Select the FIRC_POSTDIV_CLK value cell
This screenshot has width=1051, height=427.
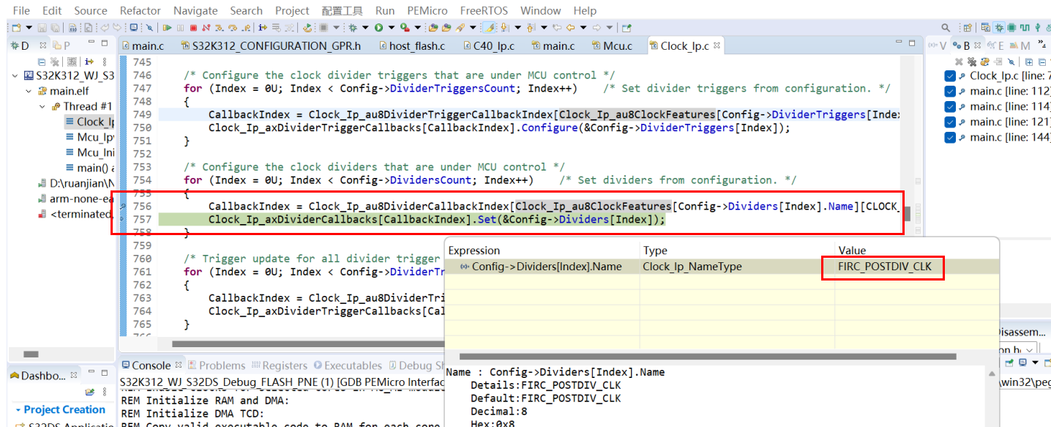883,266
